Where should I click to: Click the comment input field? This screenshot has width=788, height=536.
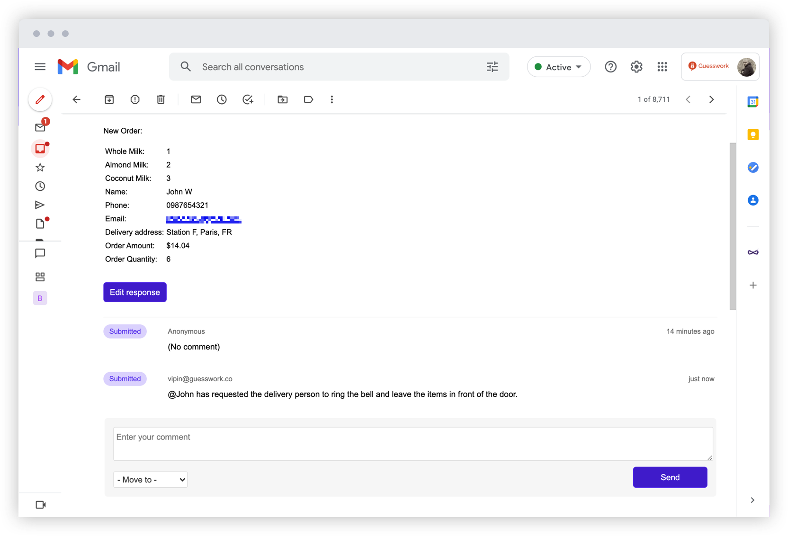(412, 443)
